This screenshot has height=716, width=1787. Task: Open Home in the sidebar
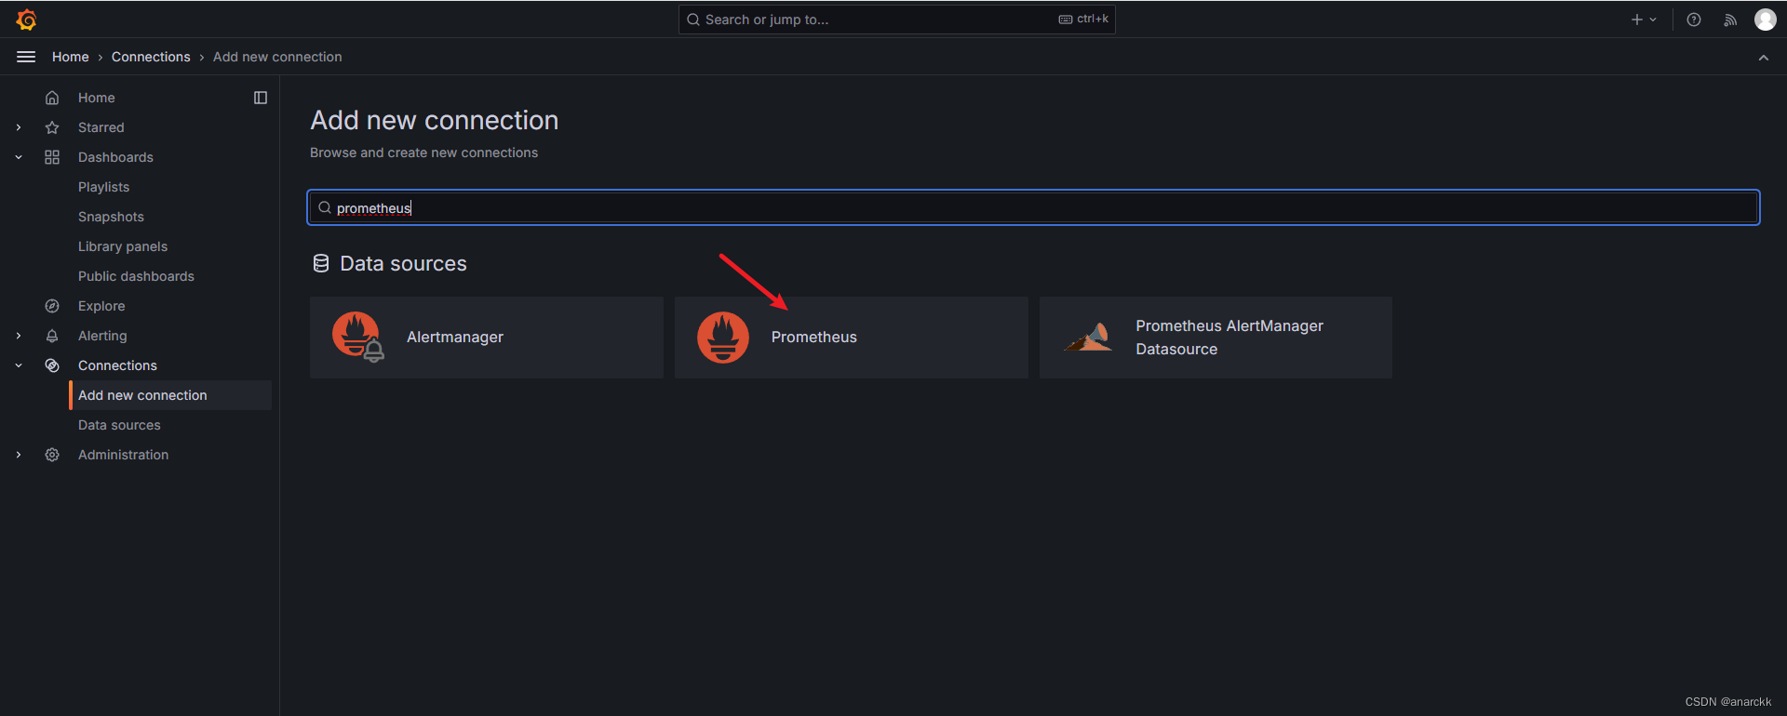(97, 98)
